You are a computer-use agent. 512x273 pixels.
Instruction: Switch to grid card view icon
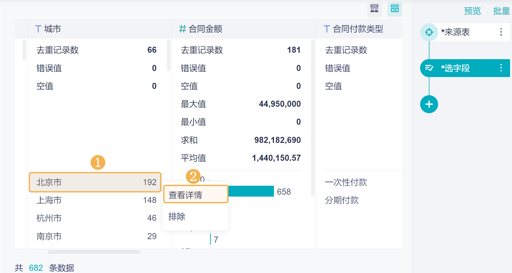(x=395, y=9)
